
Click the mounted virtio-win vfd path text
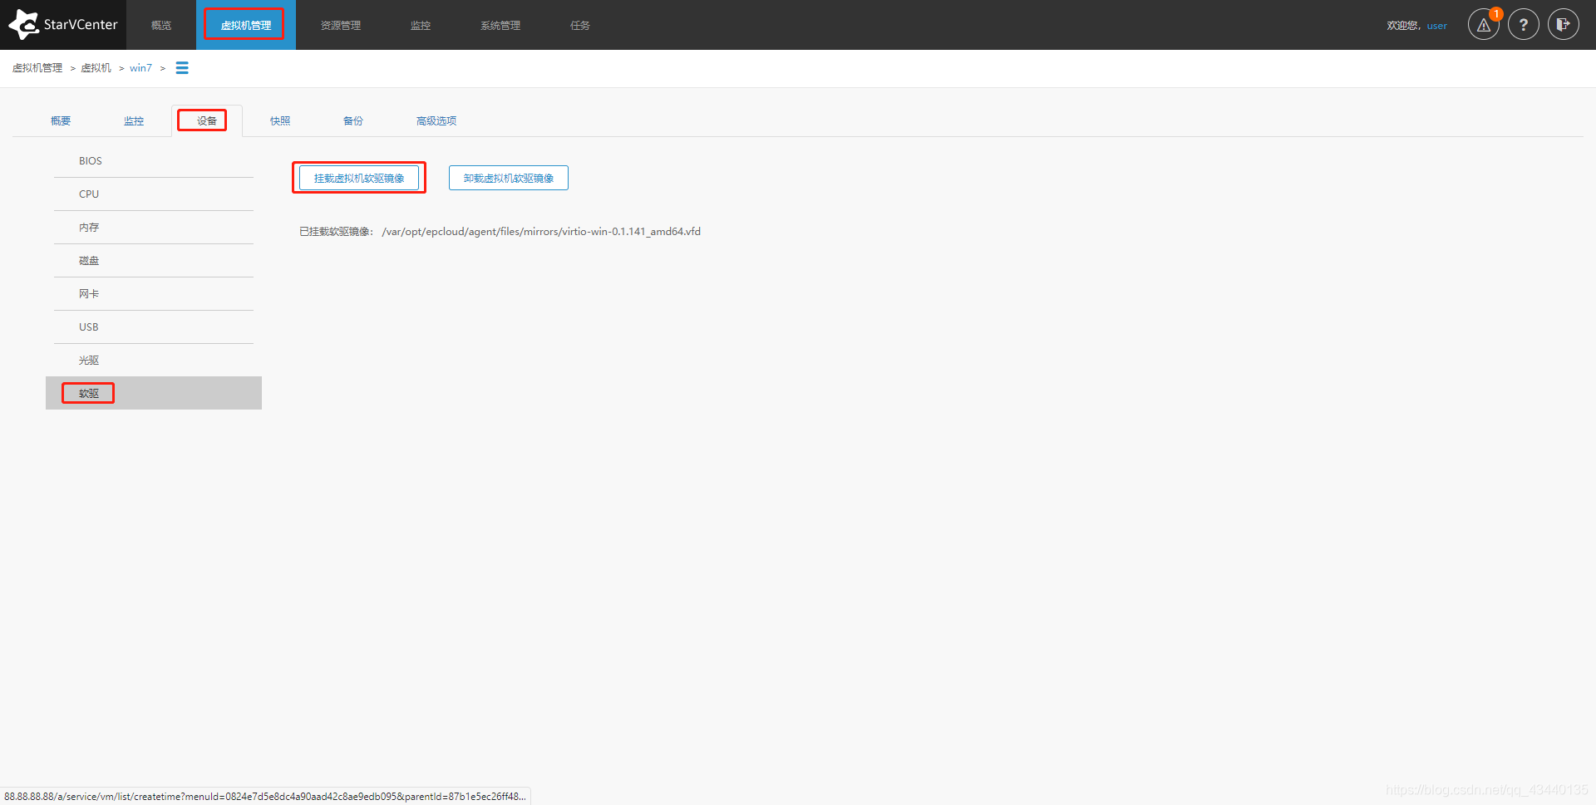541,232
